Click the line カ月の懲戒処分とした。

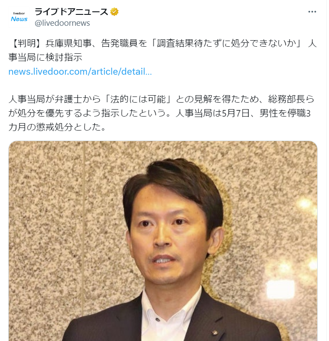pos(57,127)
